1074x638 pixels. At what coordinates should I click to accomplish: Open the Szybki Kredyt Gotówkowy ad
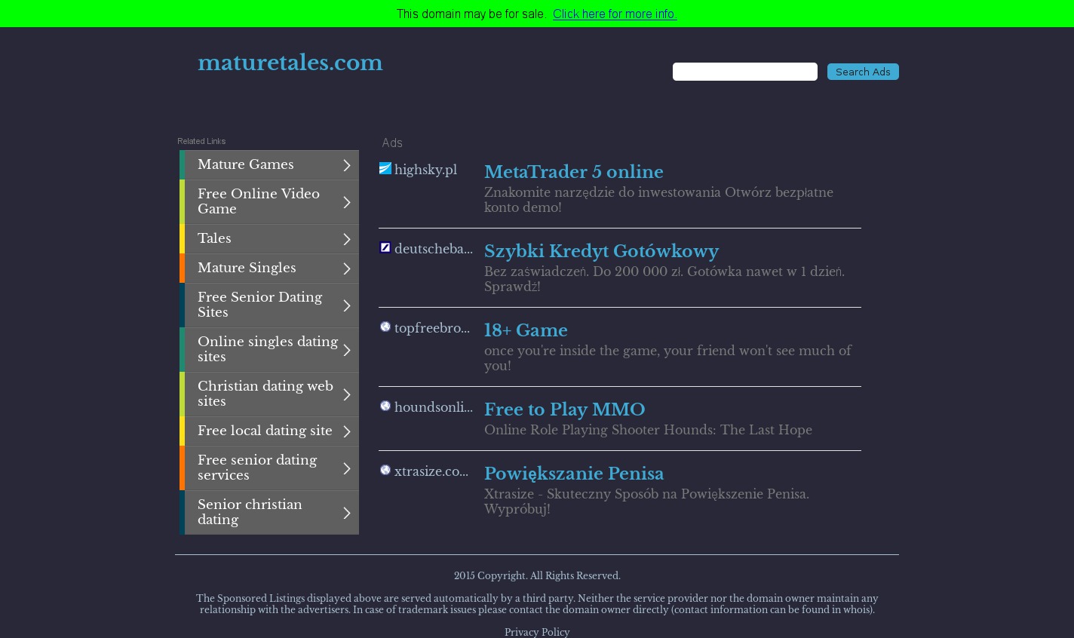[601, 251]
